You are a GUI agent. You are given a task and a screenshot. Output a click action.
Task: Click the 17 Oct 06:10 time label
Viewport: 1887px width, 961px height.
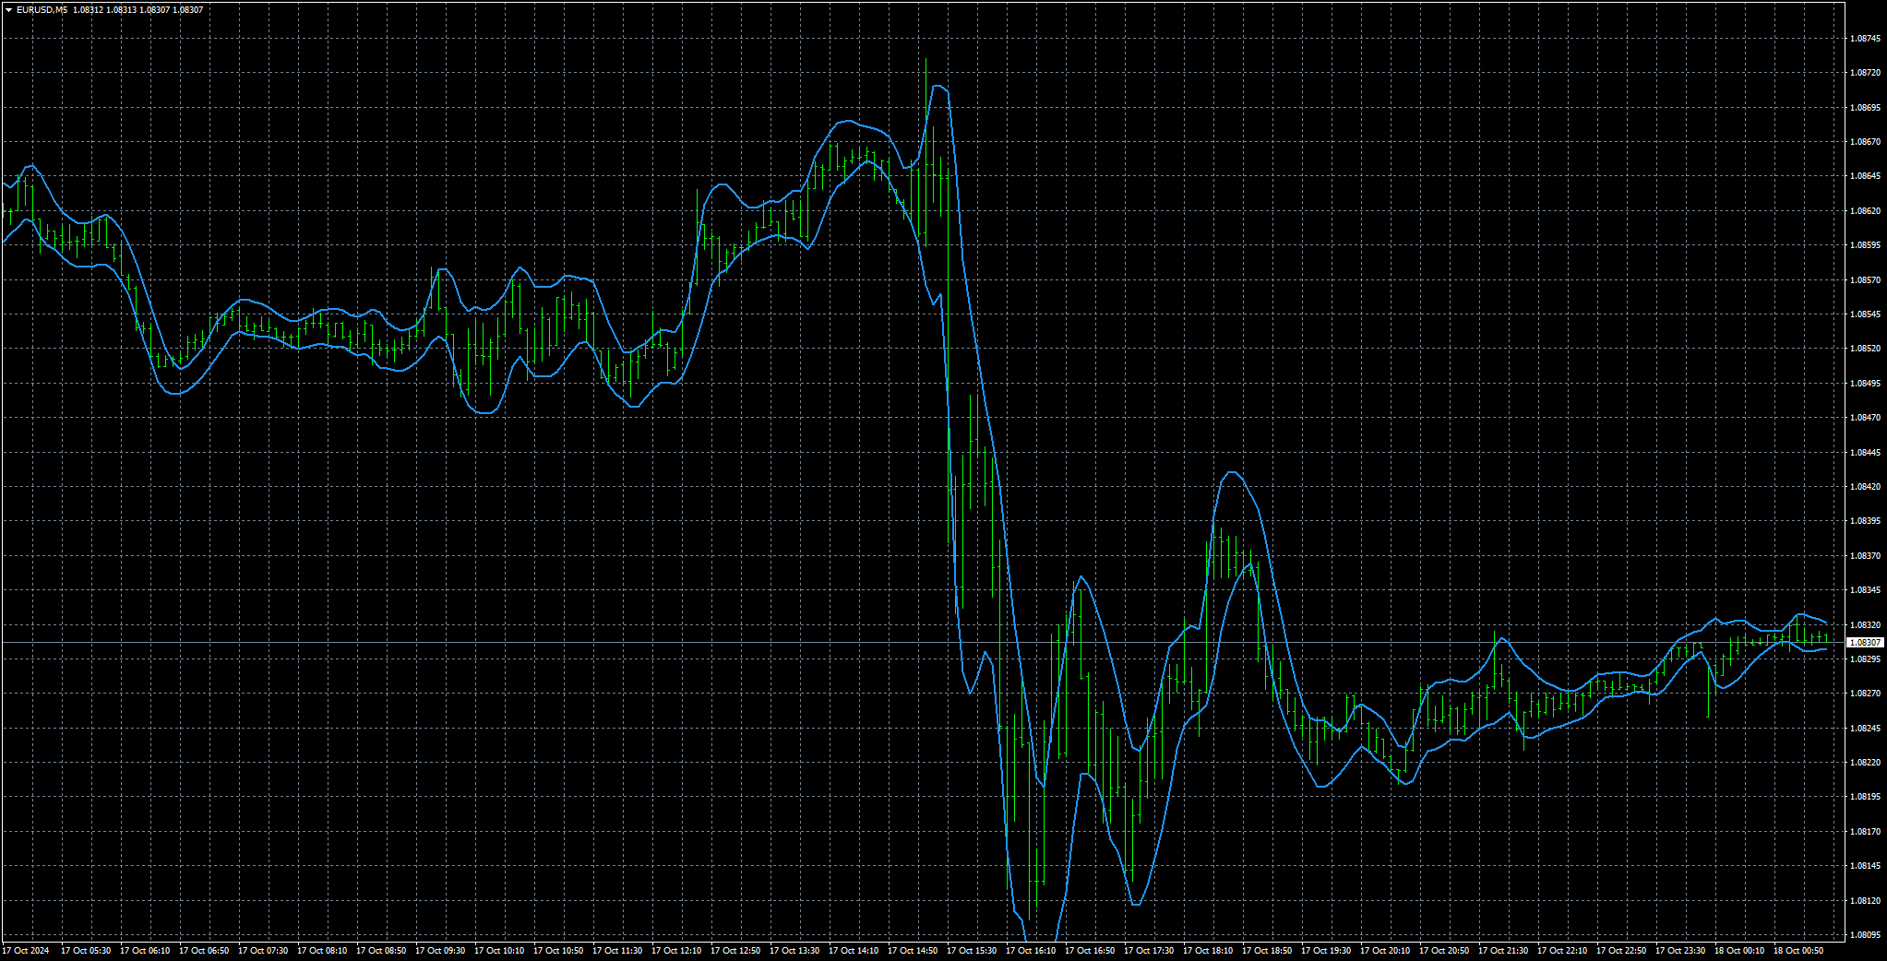pyautogui.click(x=145, y=951)
